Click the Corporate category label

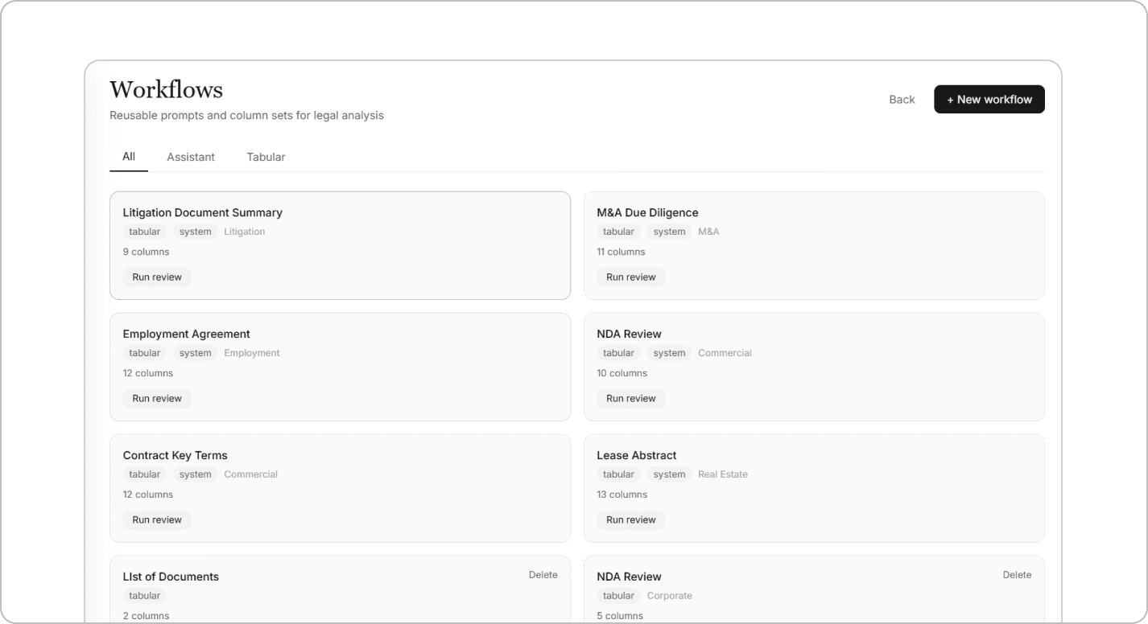tap(670, 596)
